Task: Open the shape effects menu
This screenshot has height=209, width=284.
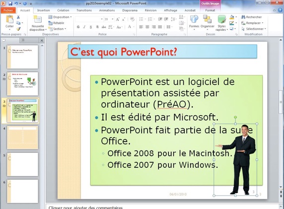Action: coord(232,29)
